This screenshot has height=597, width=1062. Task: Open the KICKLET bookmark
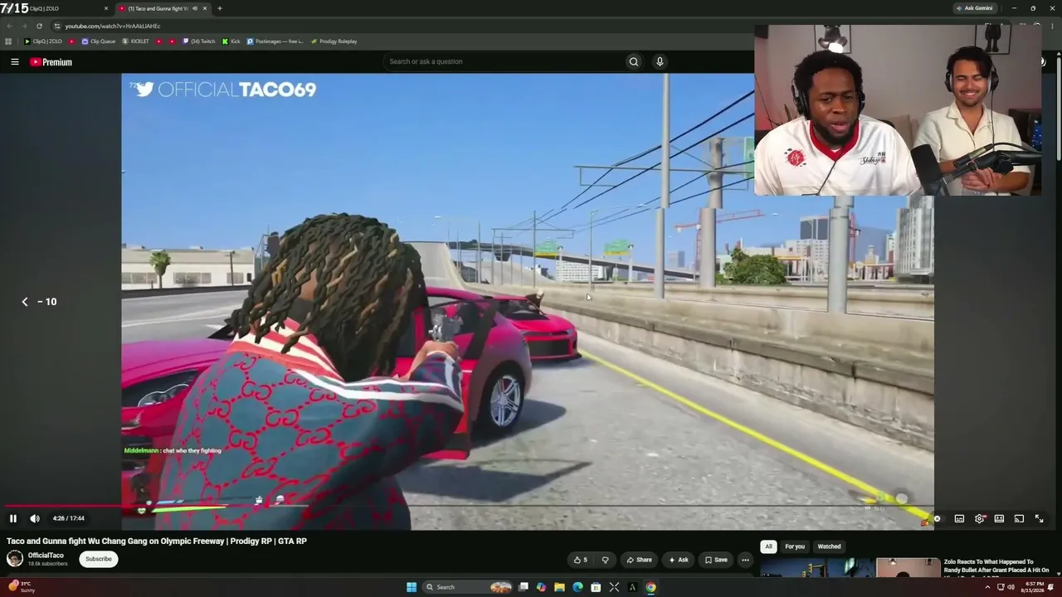135,41
